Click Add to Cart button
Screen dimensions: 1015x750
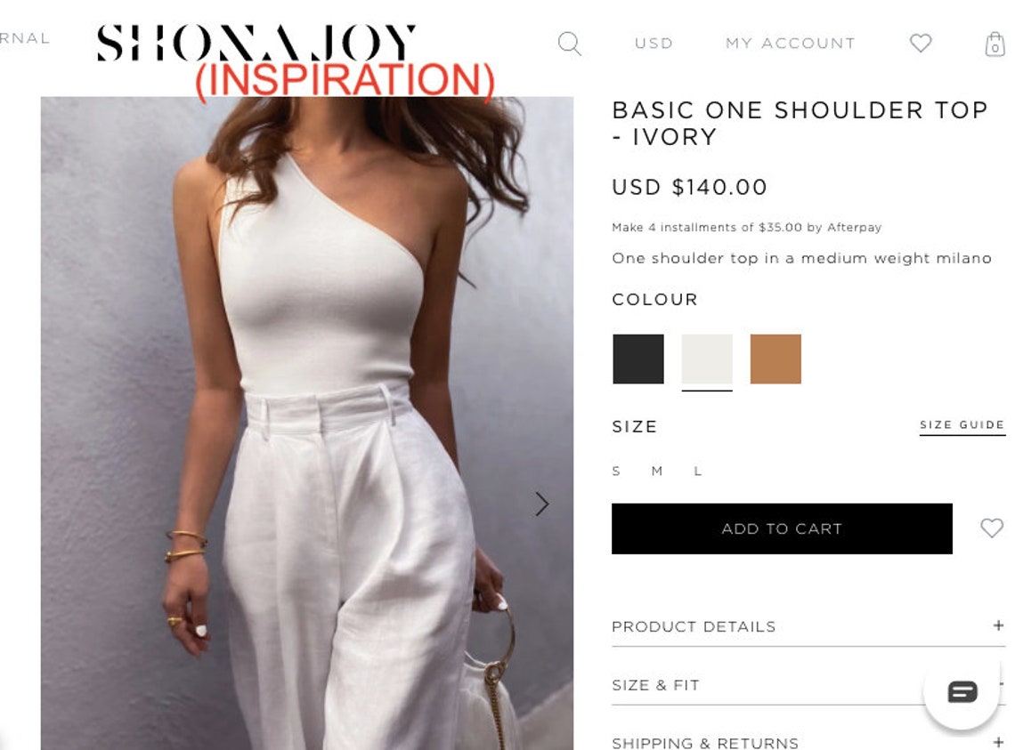point(782,528)
